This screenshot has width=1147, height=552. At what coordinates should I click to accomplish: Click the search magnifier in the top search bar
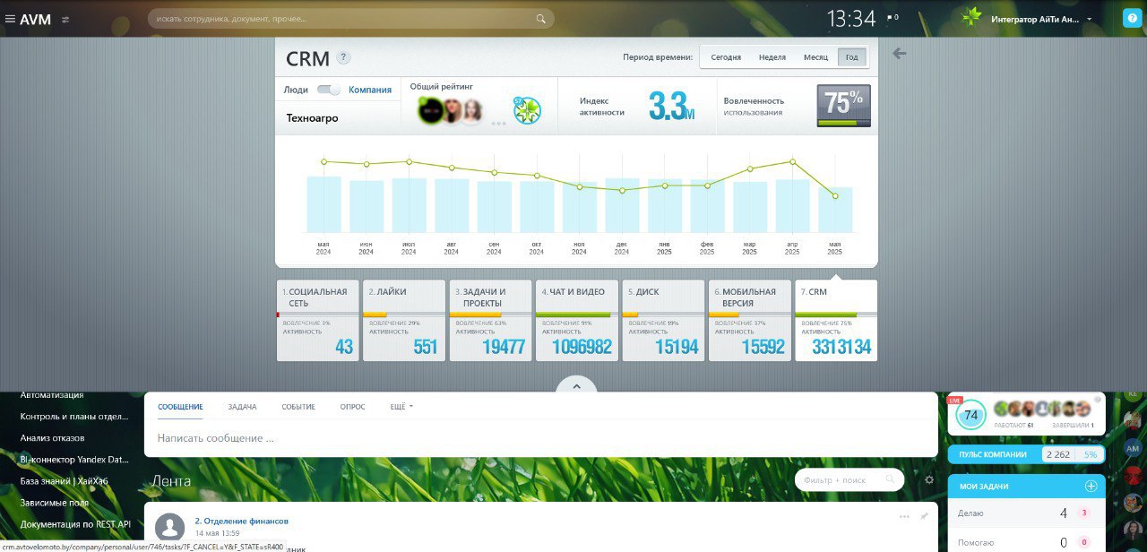pyautogui.click(x=539, y=18)
